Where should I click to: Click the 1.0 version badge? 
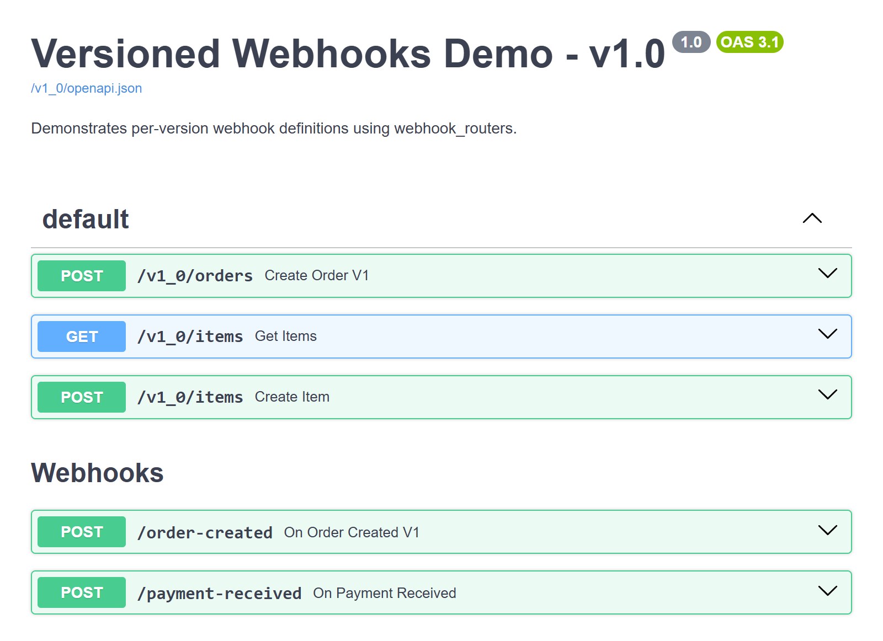(x=691, y=42)
